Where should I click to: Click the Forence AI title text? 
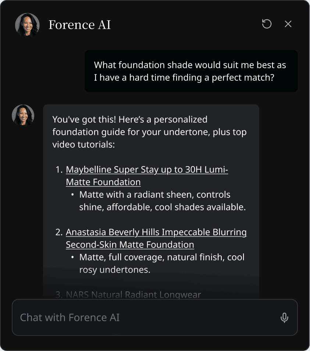point(79,25)
